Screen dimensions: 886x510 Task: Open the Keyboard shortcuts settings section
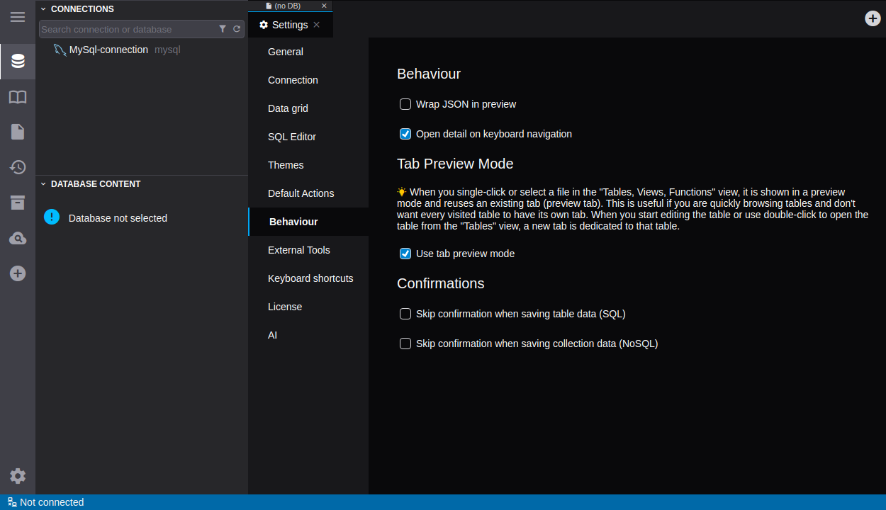[310, 278]
